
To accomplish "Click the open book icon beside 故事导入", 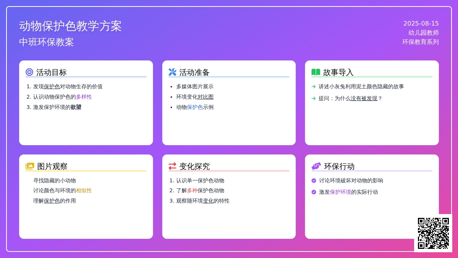I will [316, 72].
